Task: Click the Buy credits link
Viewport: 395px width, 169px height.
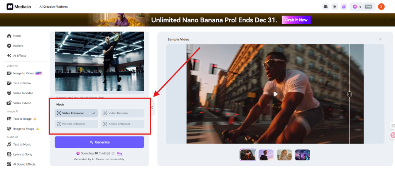Action: coord(120,153)
